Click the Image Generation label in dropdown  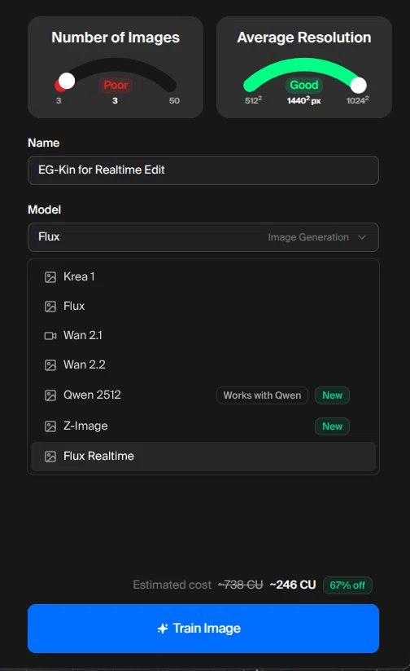pyautogui.click(x=308, y=237)
